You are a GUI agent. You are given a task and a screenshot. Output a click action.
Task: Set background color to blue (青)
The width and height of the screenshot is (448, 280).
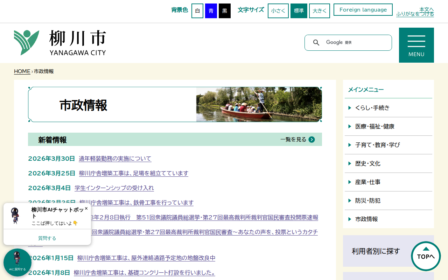(211, 11)
